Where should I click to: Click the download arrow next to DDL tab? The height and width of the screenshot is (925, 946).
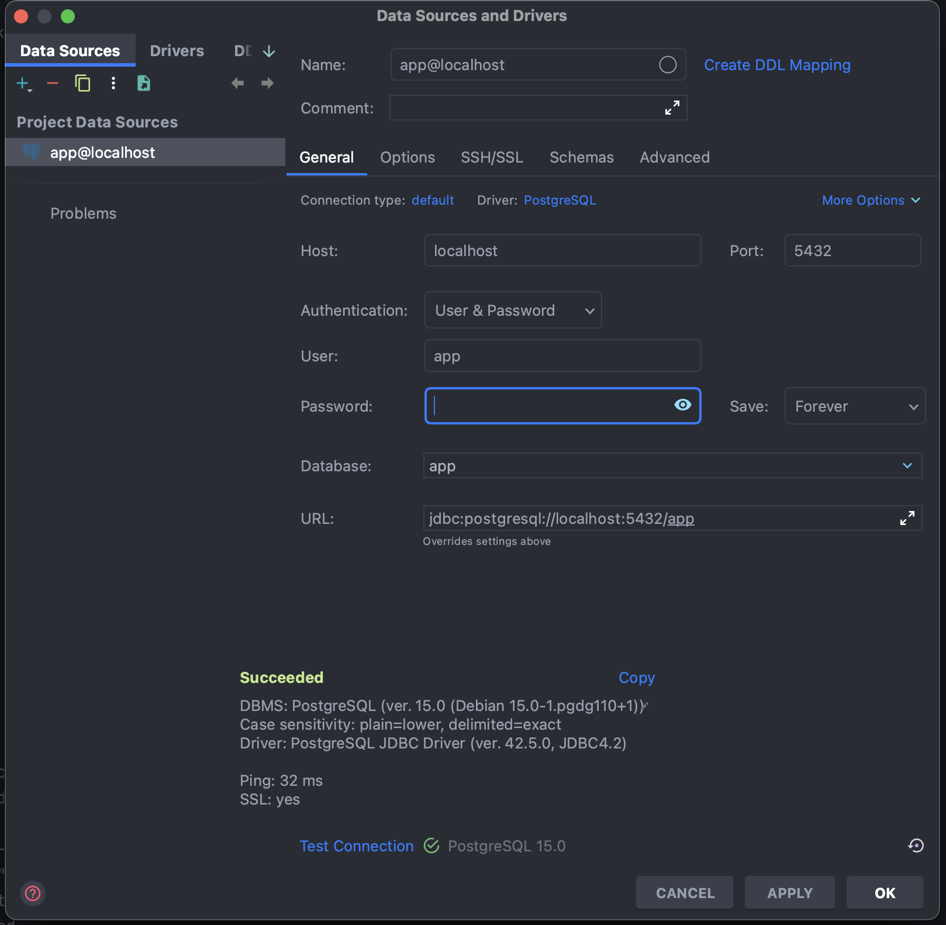[x=269, y=51]
